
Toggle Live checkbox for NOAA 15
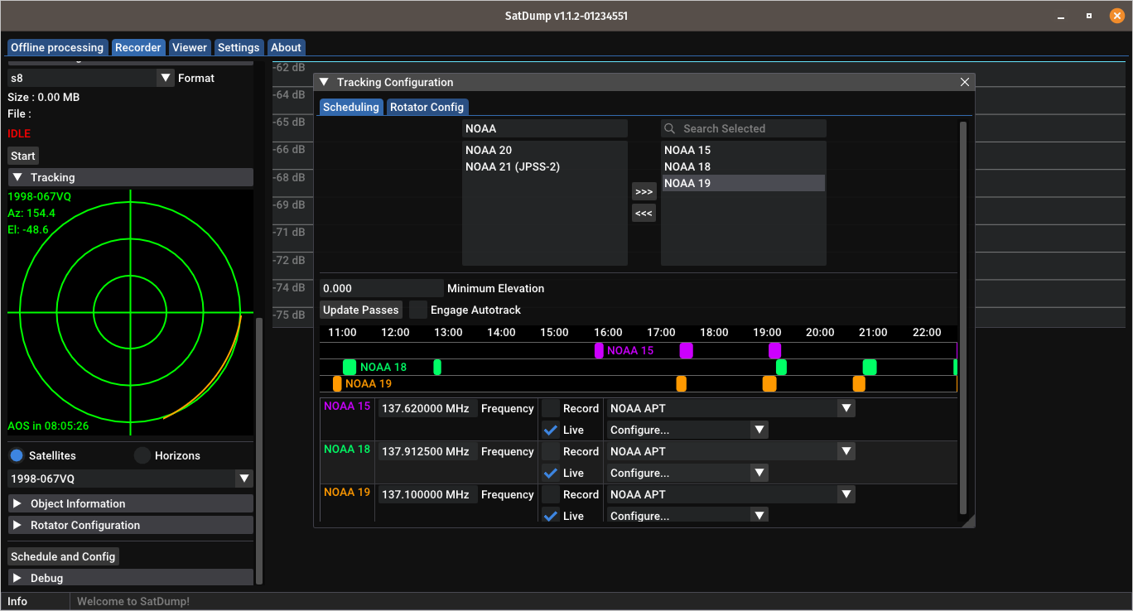[x=551, y=430]
